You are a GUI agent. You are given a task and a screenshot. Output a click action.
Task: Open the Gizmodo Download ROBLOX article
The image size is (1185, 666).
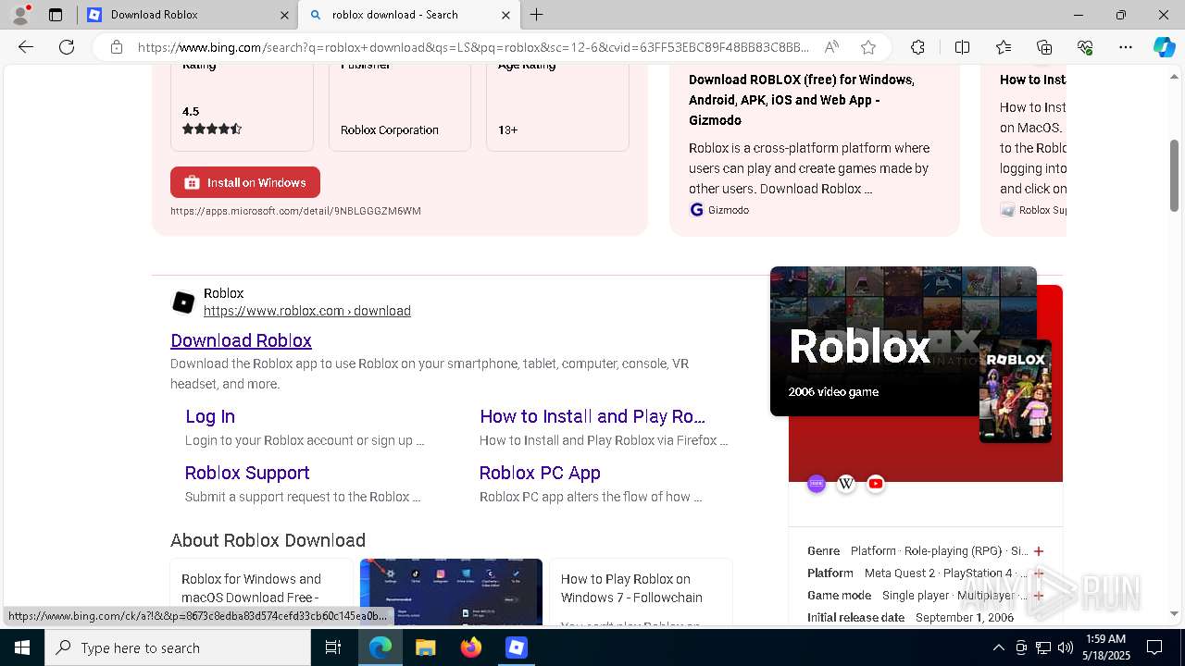click(802, 100)
